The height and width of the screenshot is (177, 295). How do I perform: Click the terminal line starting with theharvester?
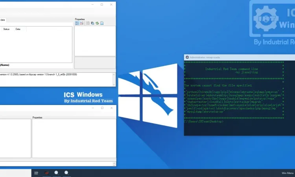tap(225, 102)
